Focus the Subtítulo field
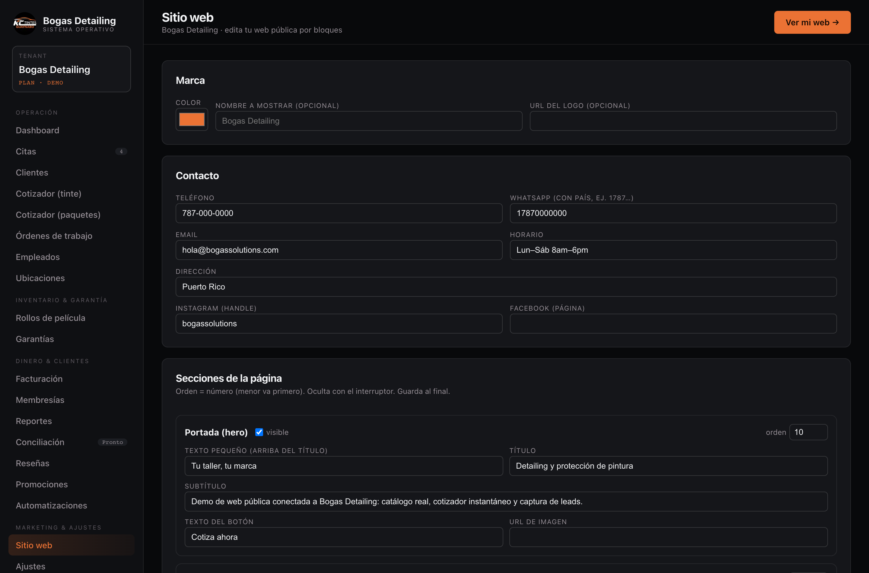Viewport: 869px width, 573px height. pos(506,502)
